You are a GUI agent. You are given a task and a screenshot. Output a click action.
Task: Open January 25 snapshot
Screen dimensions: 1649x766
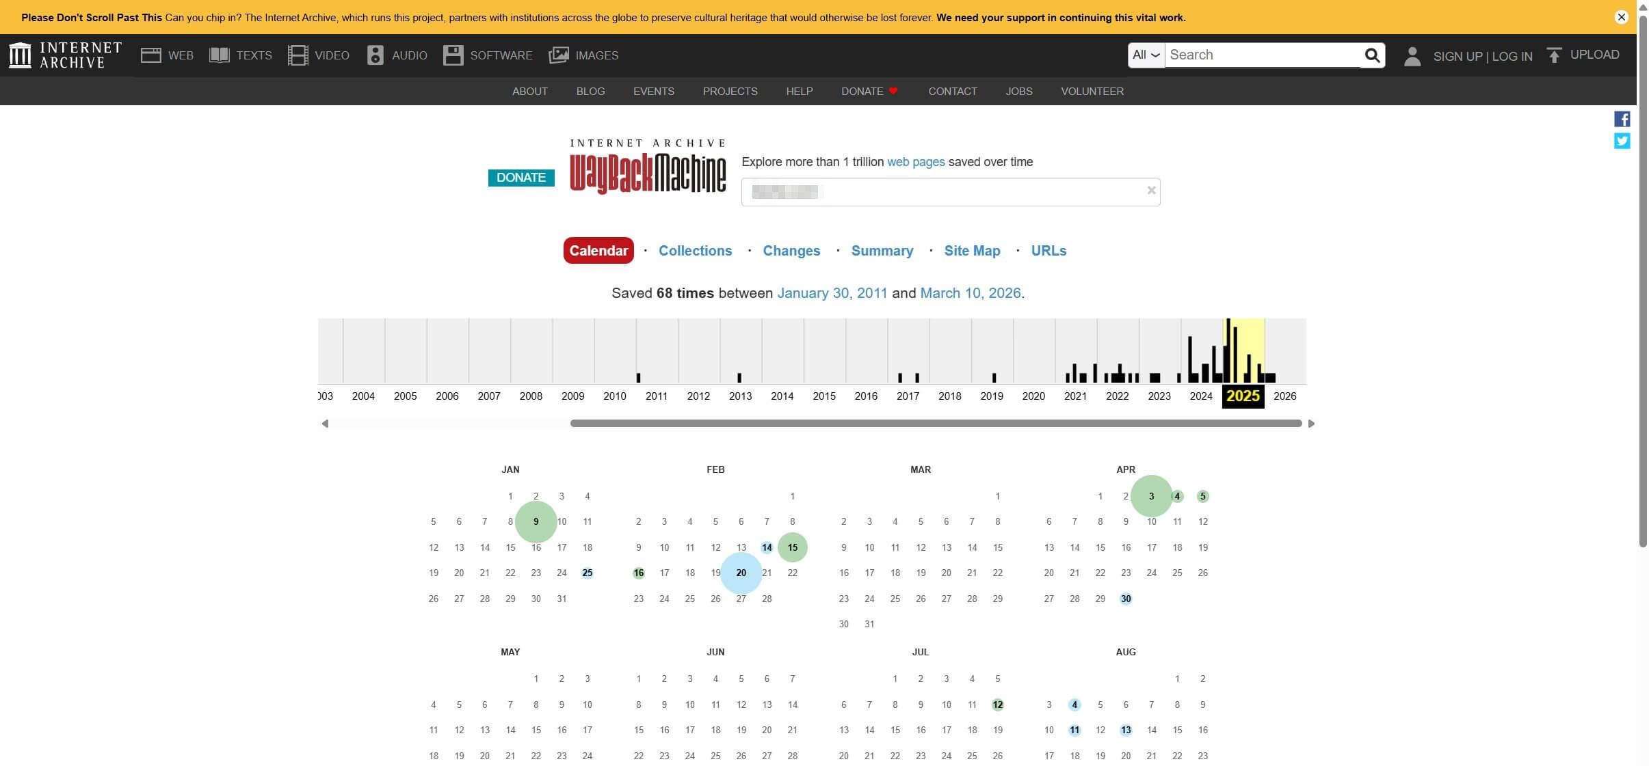click(x=587, y=573)
